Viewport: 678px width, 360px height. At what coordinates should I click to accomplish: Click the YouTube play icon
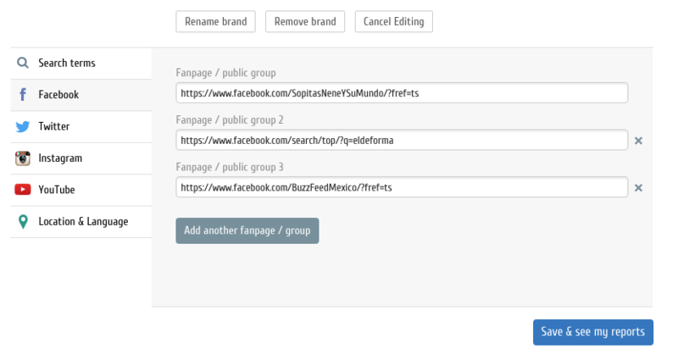(x=23, y=190)
